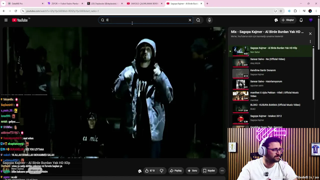This screenshot has width=320, height=180.
Task: View site information icon in address bar
Action: tap(23, 11)
